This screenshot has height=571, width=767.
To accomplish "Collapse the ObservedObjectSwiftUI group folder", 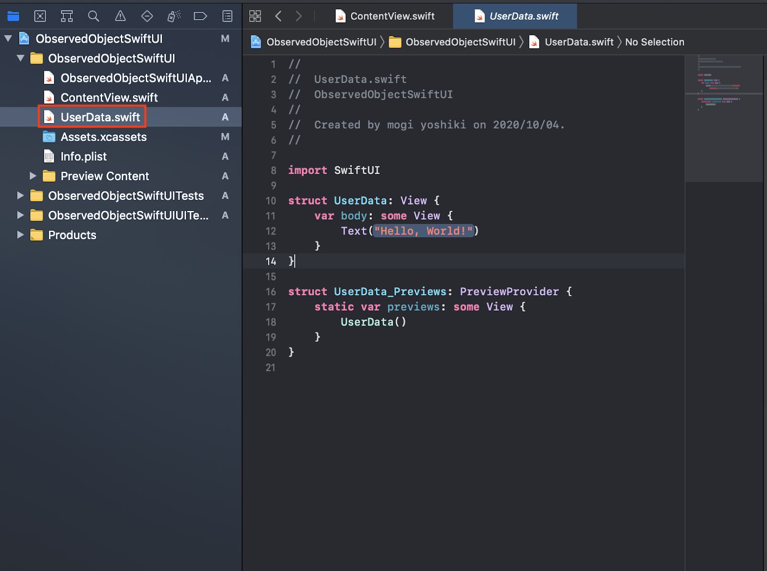I will [21, 58].
